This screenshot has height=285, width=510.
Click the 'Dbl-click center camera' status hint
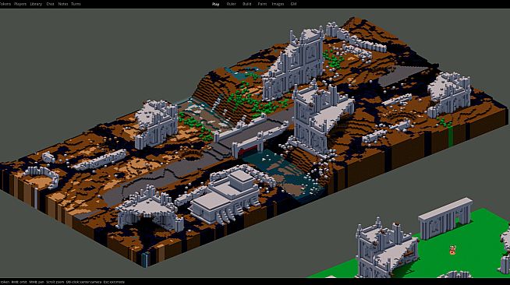point(84,282)
